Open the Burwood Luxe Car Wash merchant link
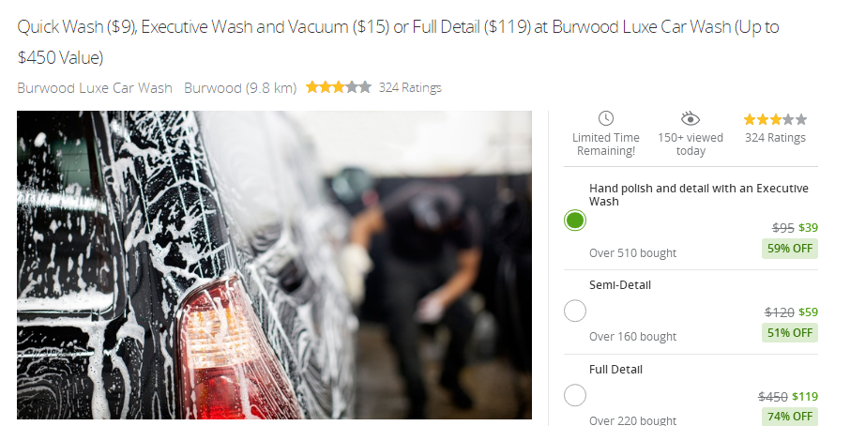Screen dimensions: 850x426 click(x=95, y=88)
